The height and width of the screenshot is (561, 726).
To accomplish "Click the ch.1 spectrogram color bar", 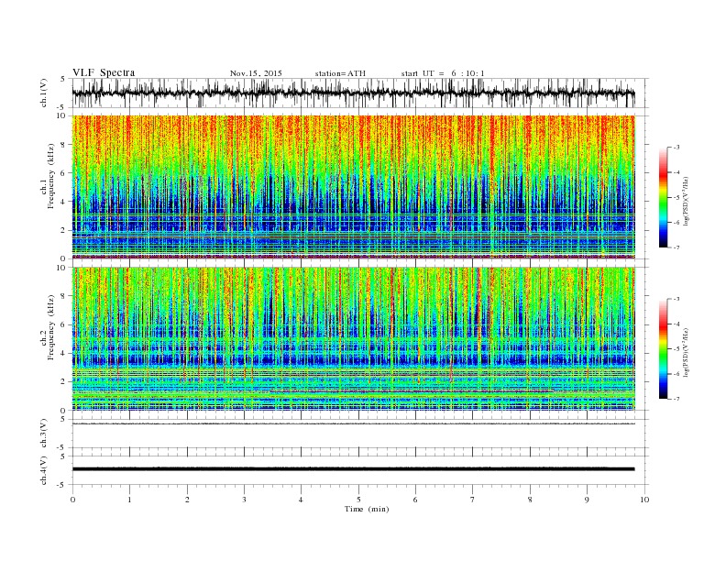I will click(x=663, y=197).
